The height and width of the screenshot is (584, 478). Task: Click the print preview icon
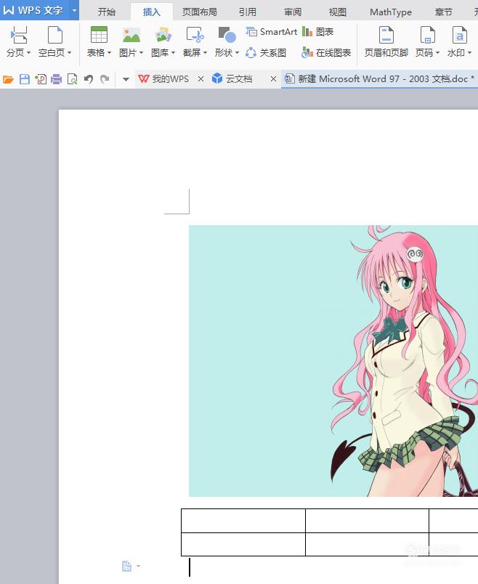[72, 79]
